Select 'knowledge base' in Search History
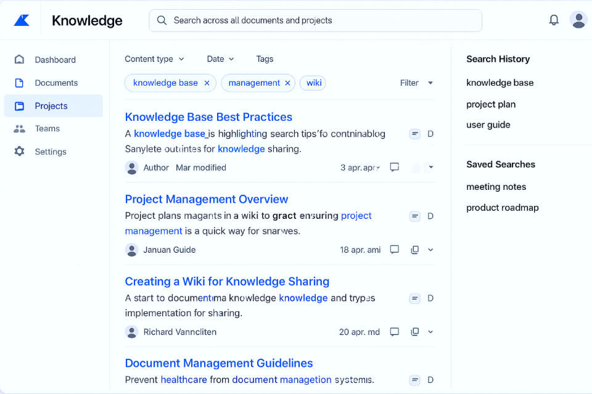The width and height of the screenshot is (592, 394). tap(500, 83)
